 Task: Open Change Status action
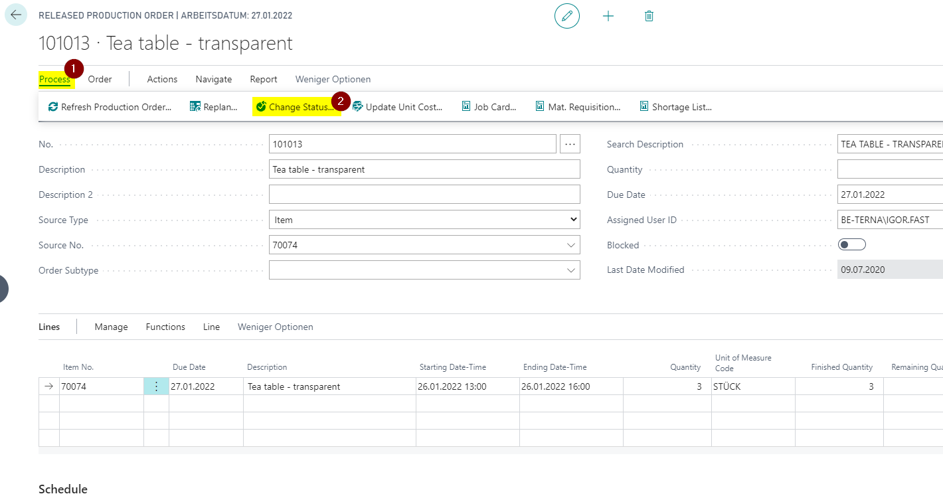click(296, 107)
